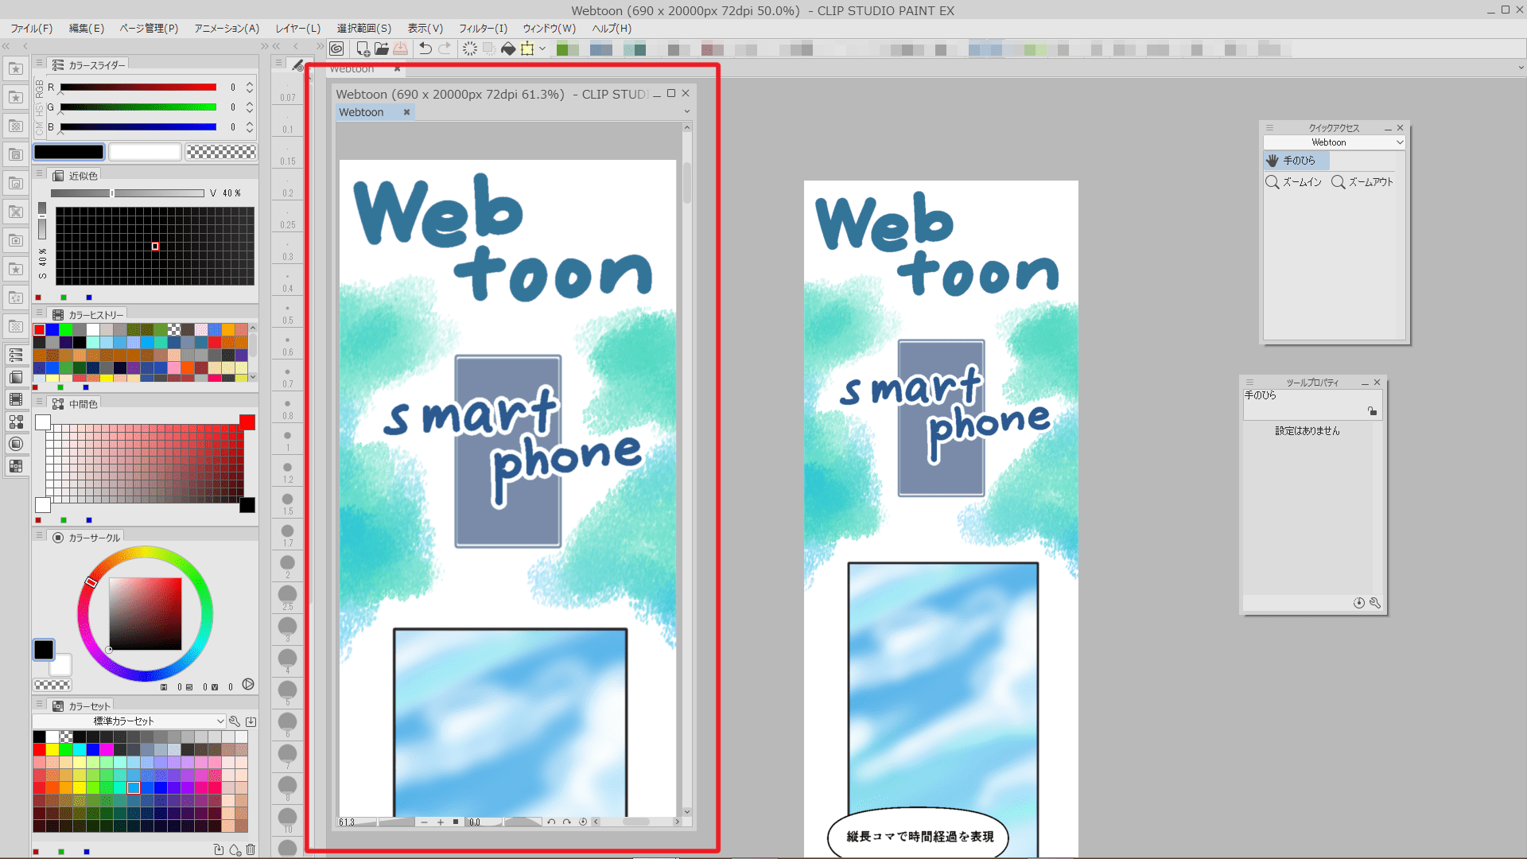Select the white sub color box

[145, 152]
